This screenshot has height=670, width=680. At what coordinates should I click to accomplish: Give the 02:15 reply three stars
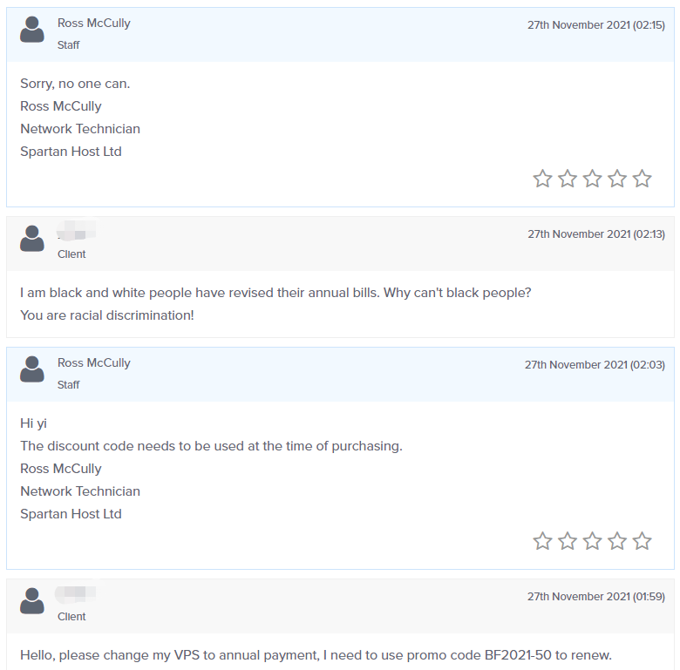pyautogui.click(x=592, y=179)
